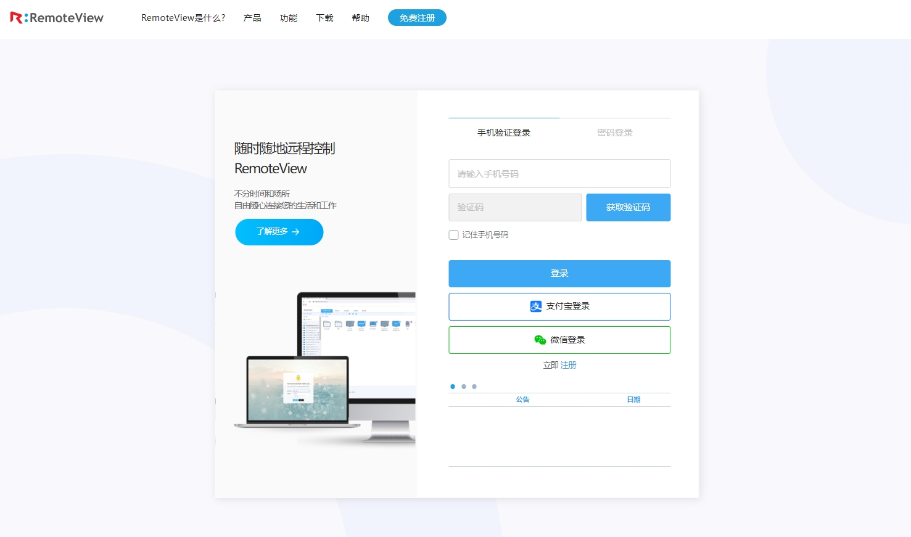Switch to 手机验证登录 tab
The image size is (911, 537).
pos(504,133)
